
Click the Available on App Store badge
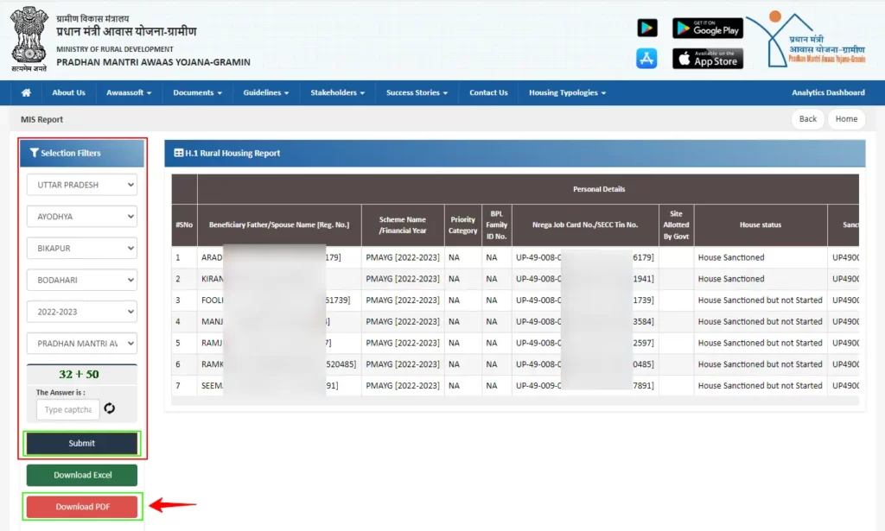[x=707, y=59]
